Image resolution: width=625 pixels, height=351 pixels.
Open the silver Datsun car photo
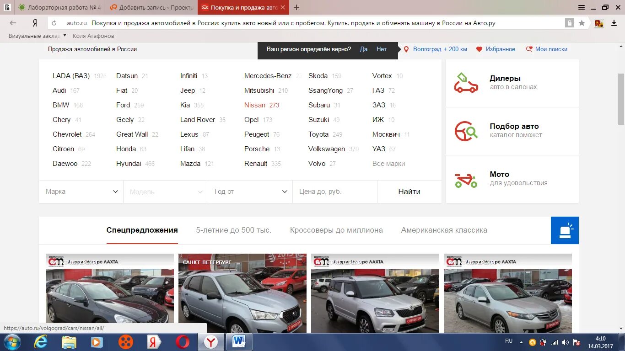click(x=242, y=293)
